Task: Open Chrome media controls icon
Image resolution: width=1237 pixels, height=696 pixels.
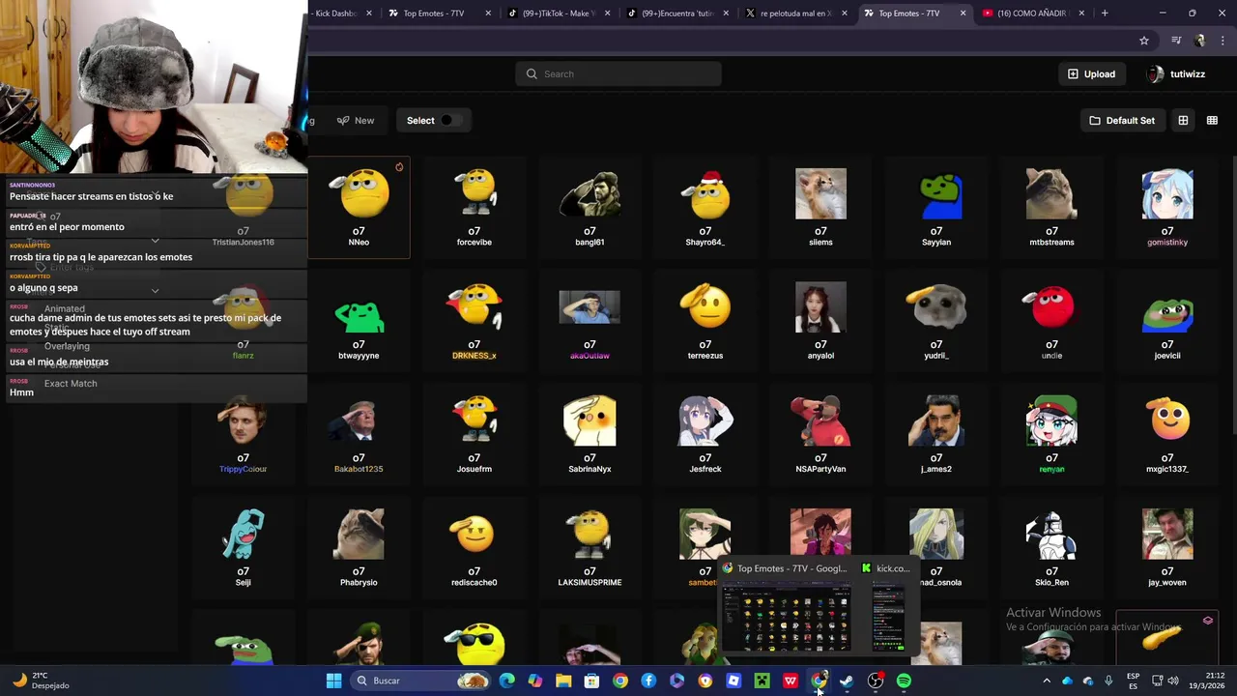Action: coord(1176,41)
